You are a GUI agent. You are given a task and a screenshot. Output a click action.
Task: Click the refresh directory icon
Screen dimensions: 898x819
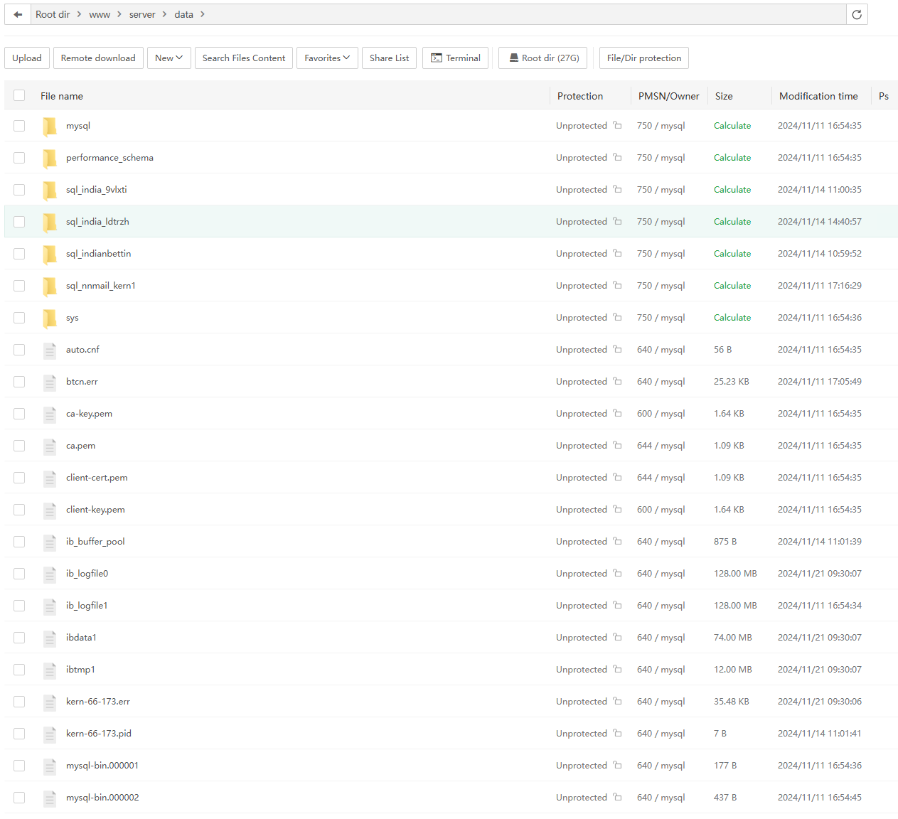pyautogui.click(x=857, y=14)
